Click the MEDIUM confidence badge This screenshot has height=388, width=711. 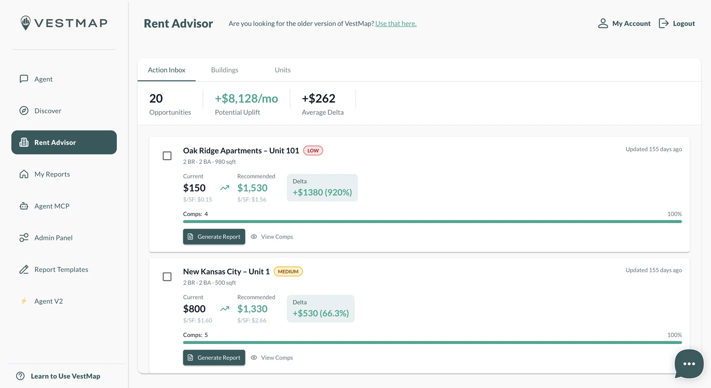point(288,271)
